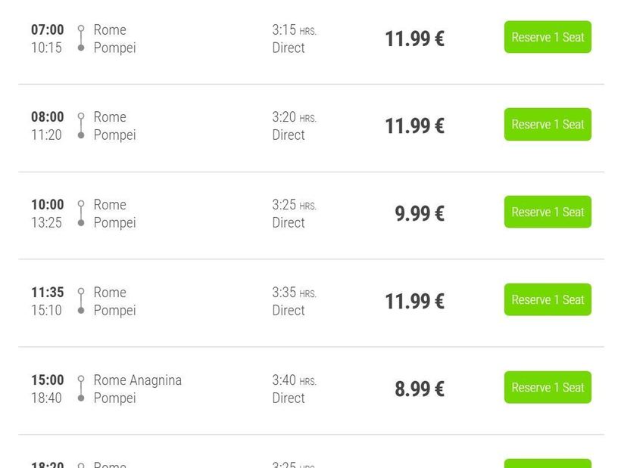Click the 13:25 arrival time
The image size is (621, 468).
pos(46,223)
